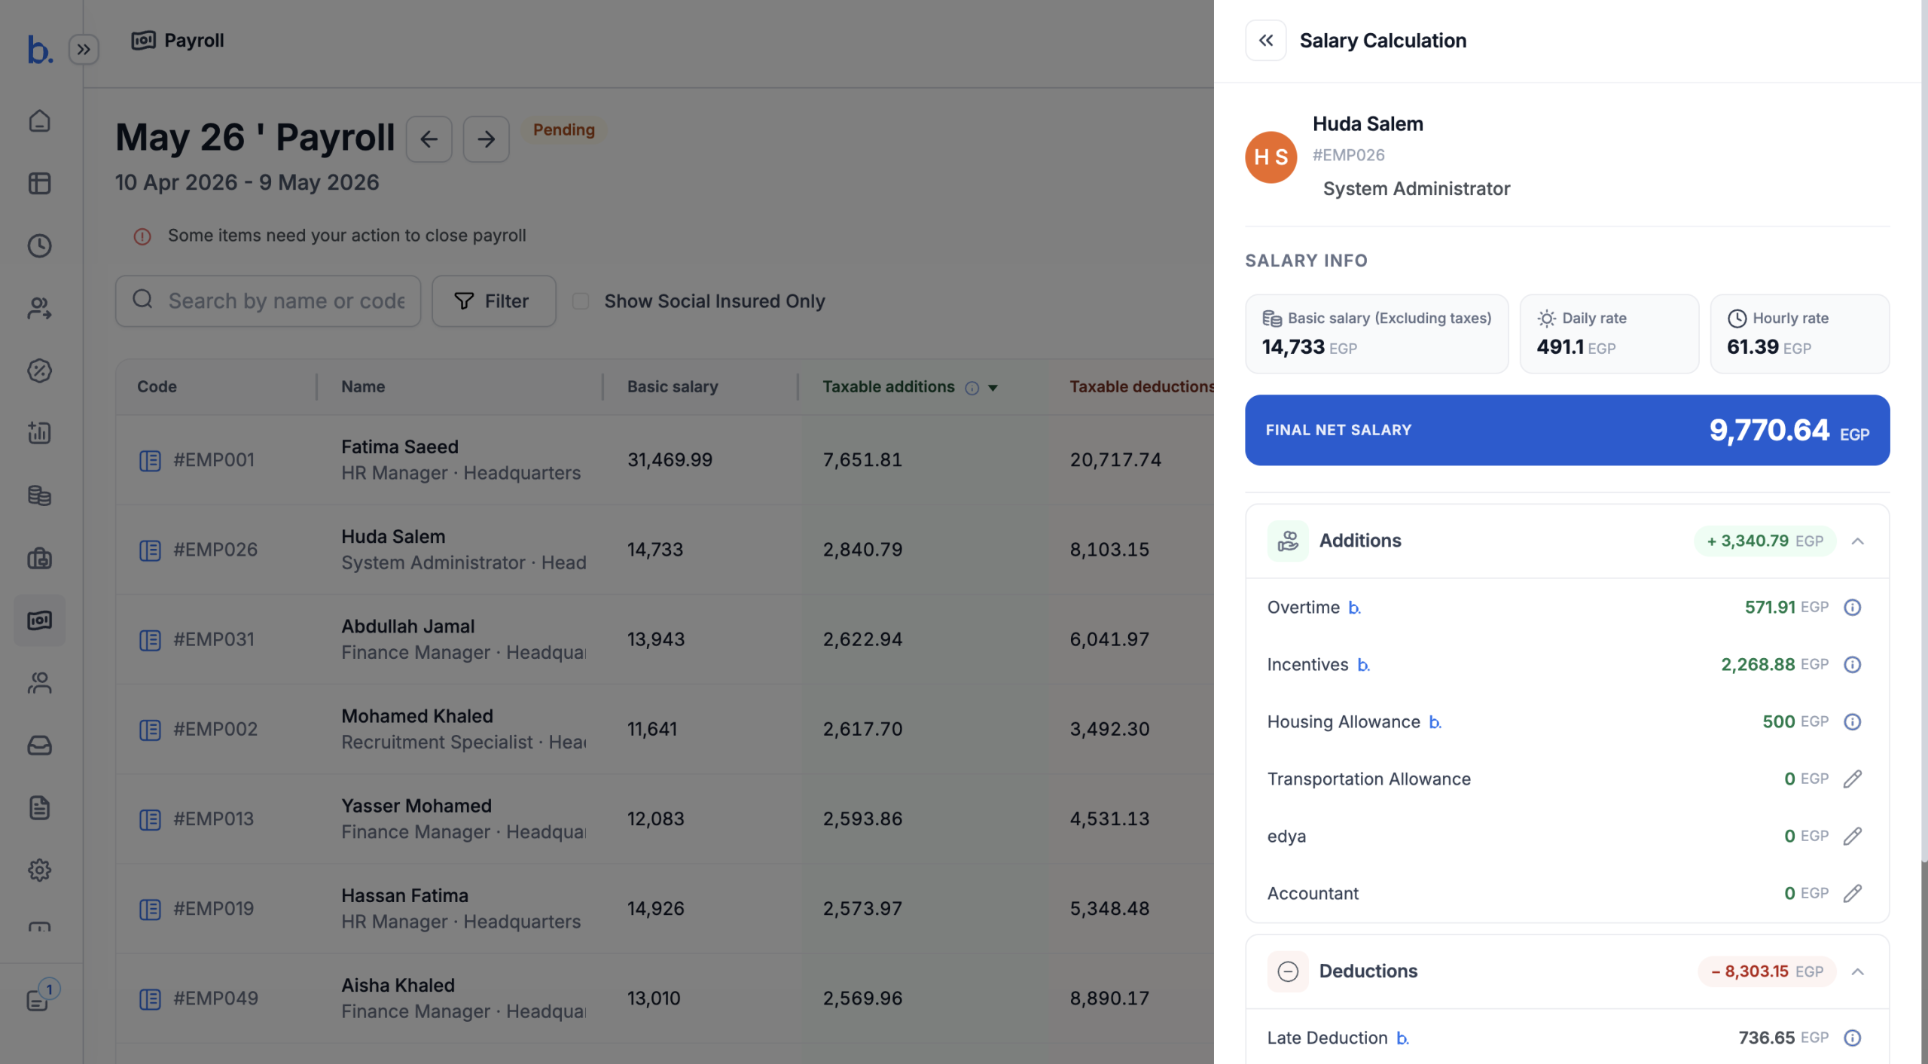Open the briefcase sidebar icon
This screenshot has height=1064, width=1928.
[x=39, y=558]
